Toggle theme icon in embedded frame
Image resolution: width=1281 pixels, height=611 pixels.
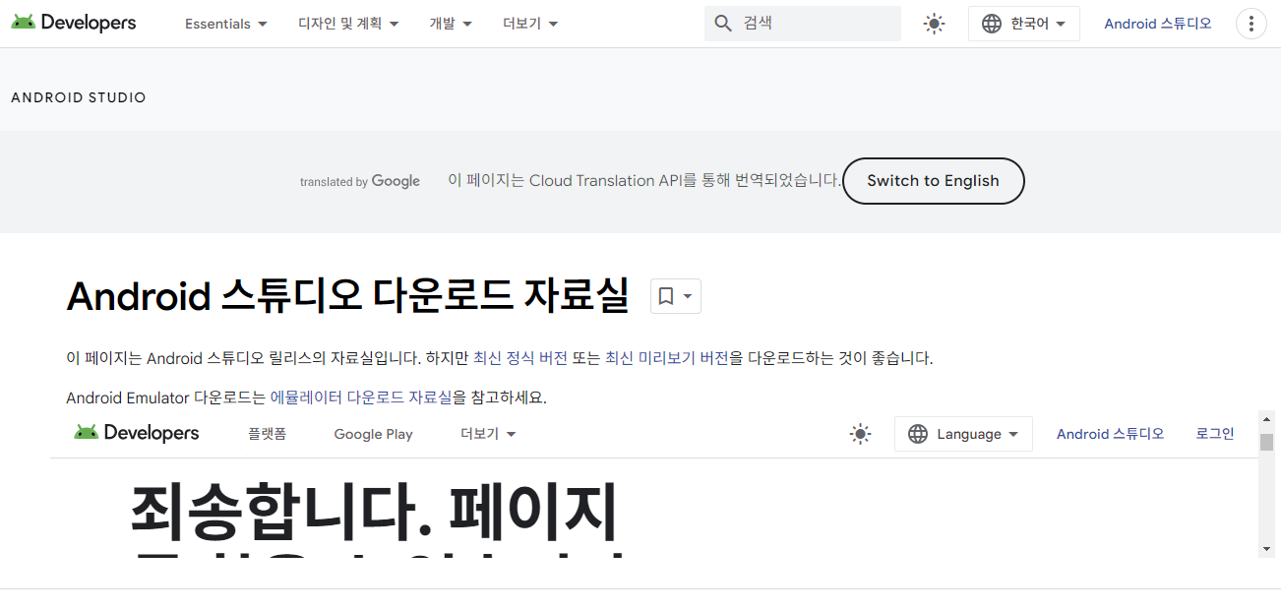pos(861,434)
